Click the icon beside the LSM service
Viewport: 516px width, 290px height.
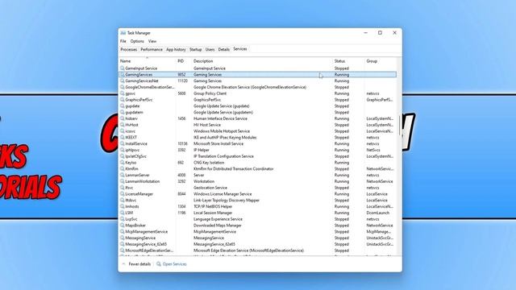click(123, 213)
